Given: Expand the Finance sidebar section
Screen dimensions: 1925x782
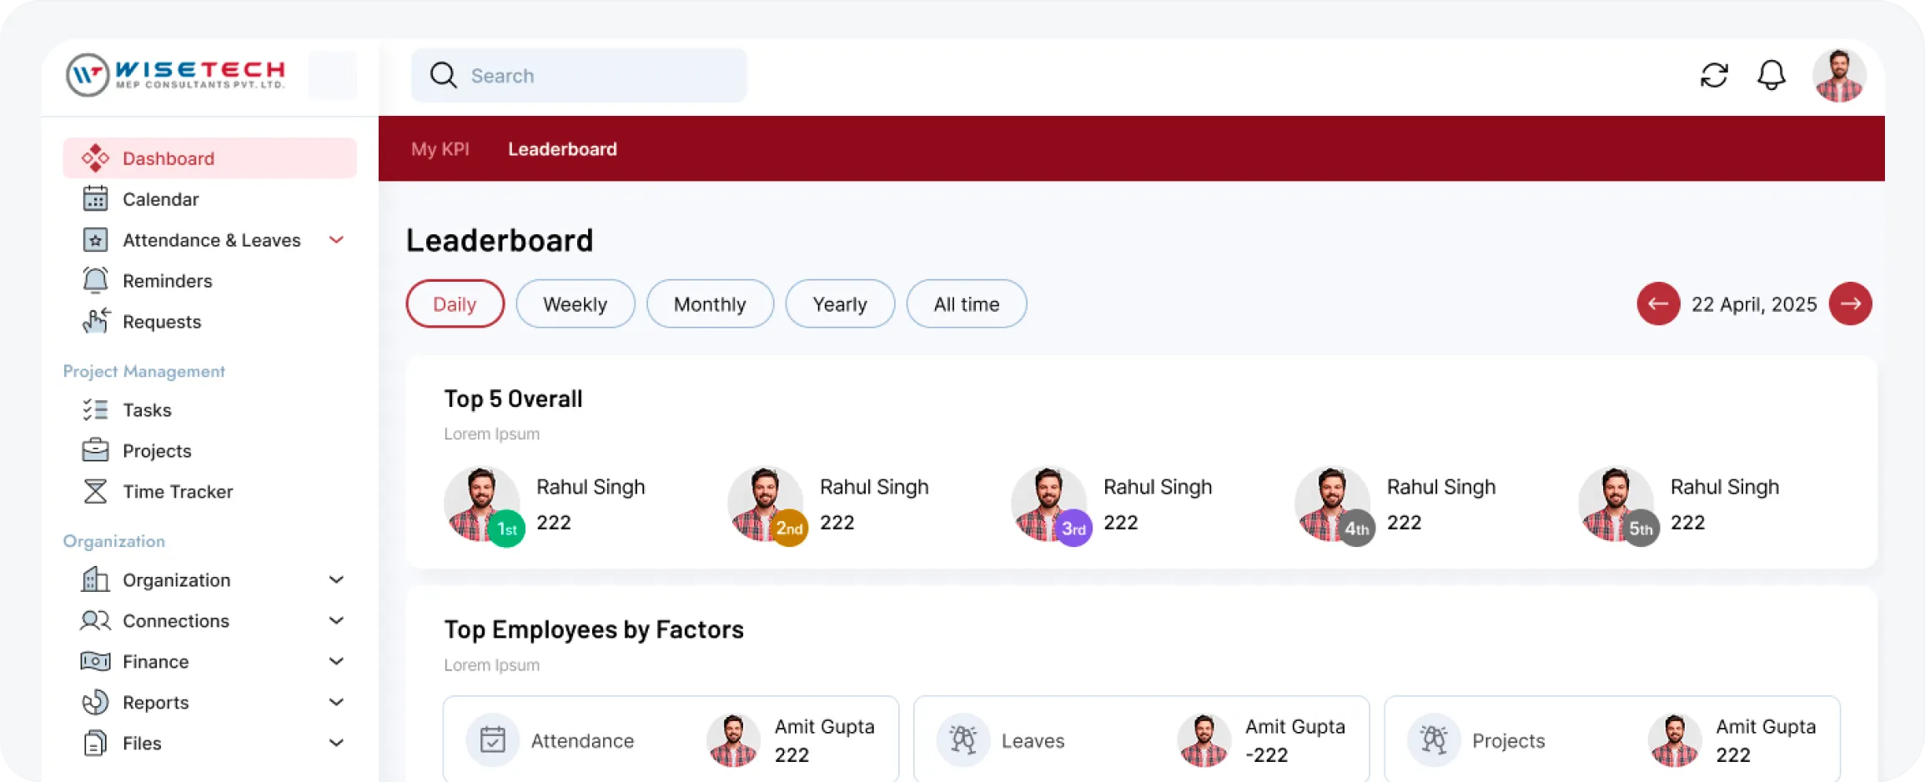Looking at the screenshot, I should (x=336, y=662).
